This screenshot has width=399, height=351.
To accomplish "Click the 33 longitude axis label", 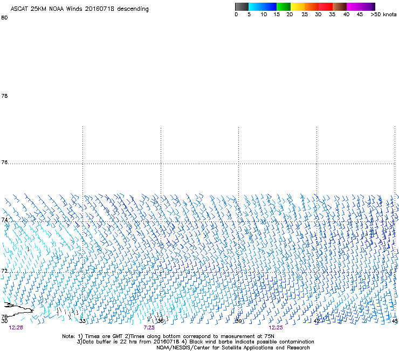I will click(x=82, y=321).
